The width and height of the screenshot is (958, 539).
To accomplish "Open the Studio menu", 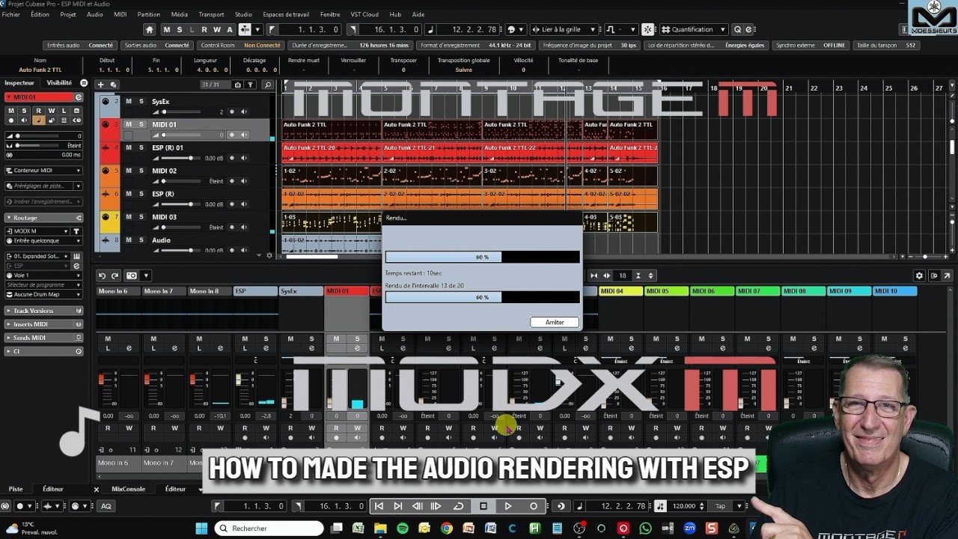I will 243,14.
